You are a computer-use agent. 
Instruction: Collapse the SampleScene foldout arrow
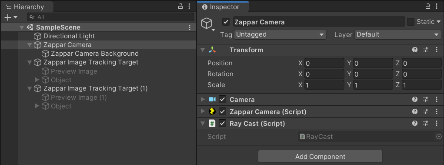pos(22,27)
